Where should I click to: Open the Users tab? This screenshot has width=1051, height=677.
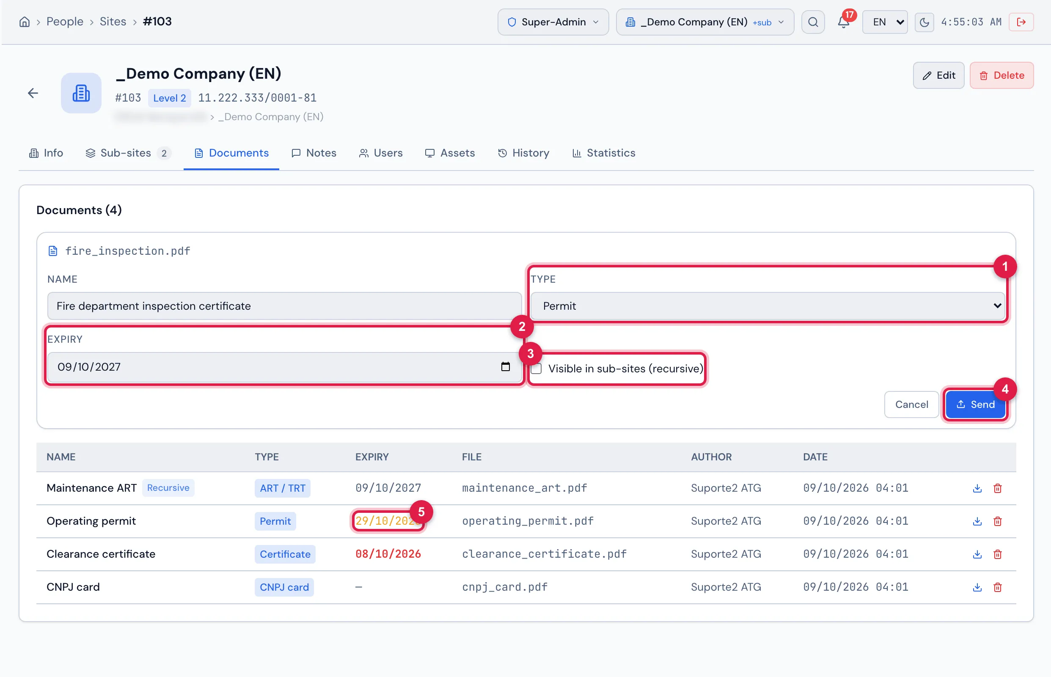click(x=381, y=153)
